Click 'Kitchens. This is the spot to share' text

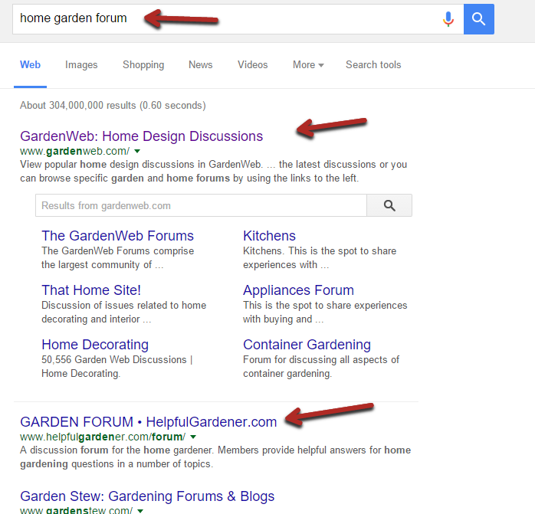point(320,251)
